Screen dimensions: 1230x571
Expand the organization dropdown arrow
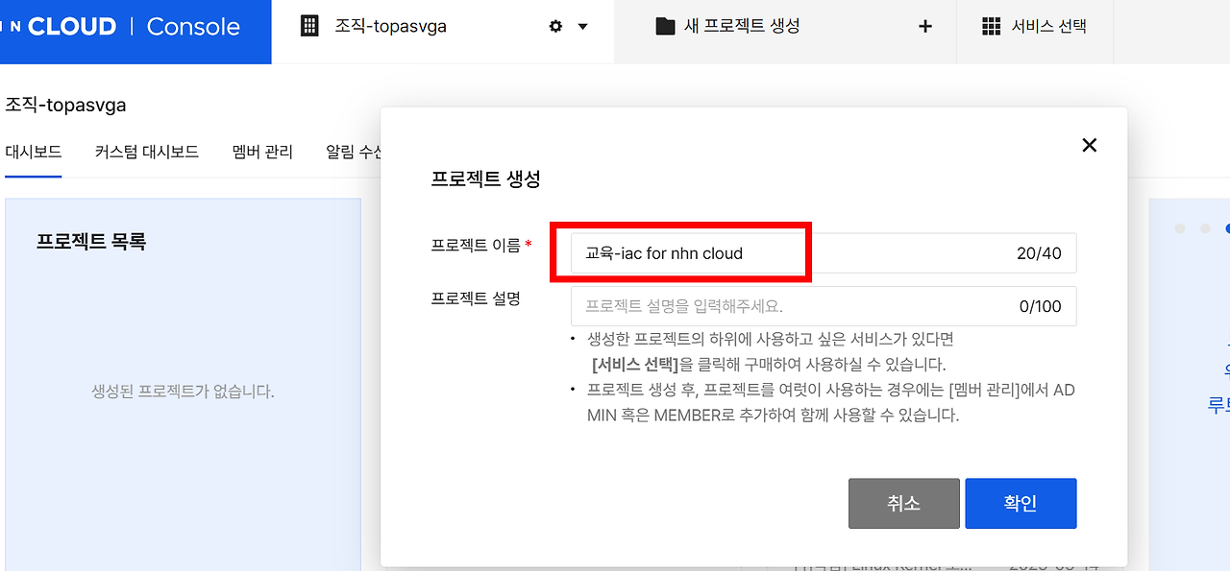tap(582, 27)
